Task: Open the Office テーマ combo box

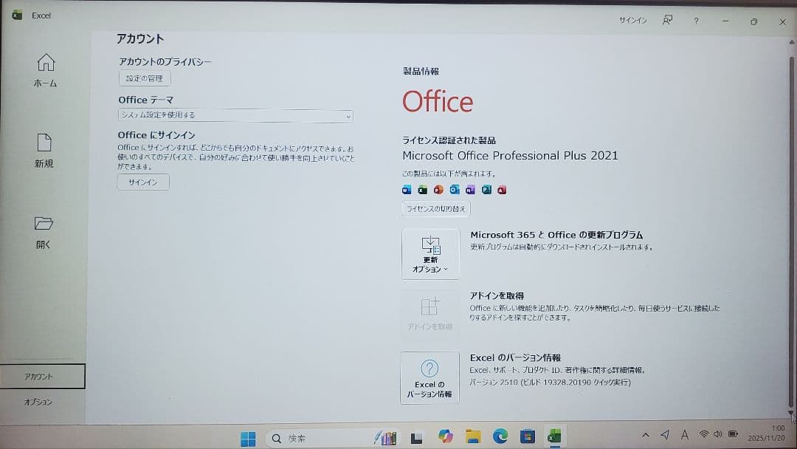Action: pyautogui.click(x=235, y=115)
